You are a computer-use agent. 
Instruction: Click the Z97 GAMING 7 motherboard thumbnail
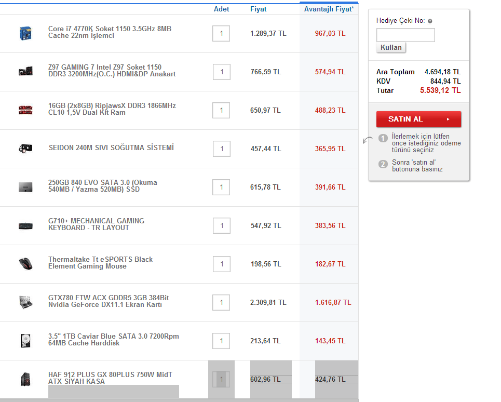(x=25, y=71)
